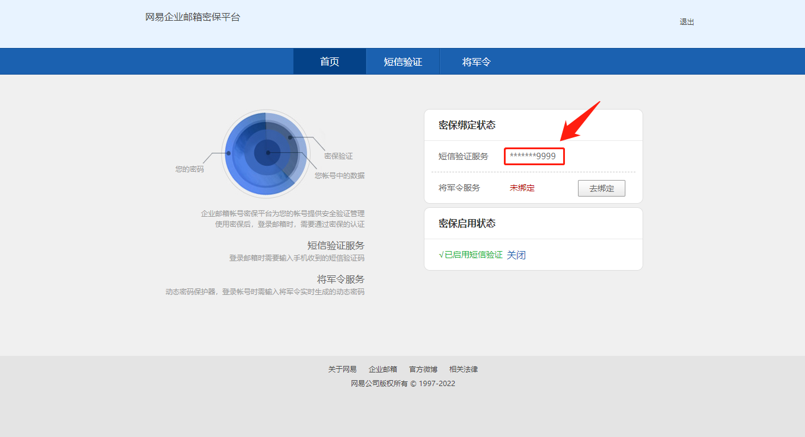Click the √已启用短信验证 status text

[x=471, y=255]
